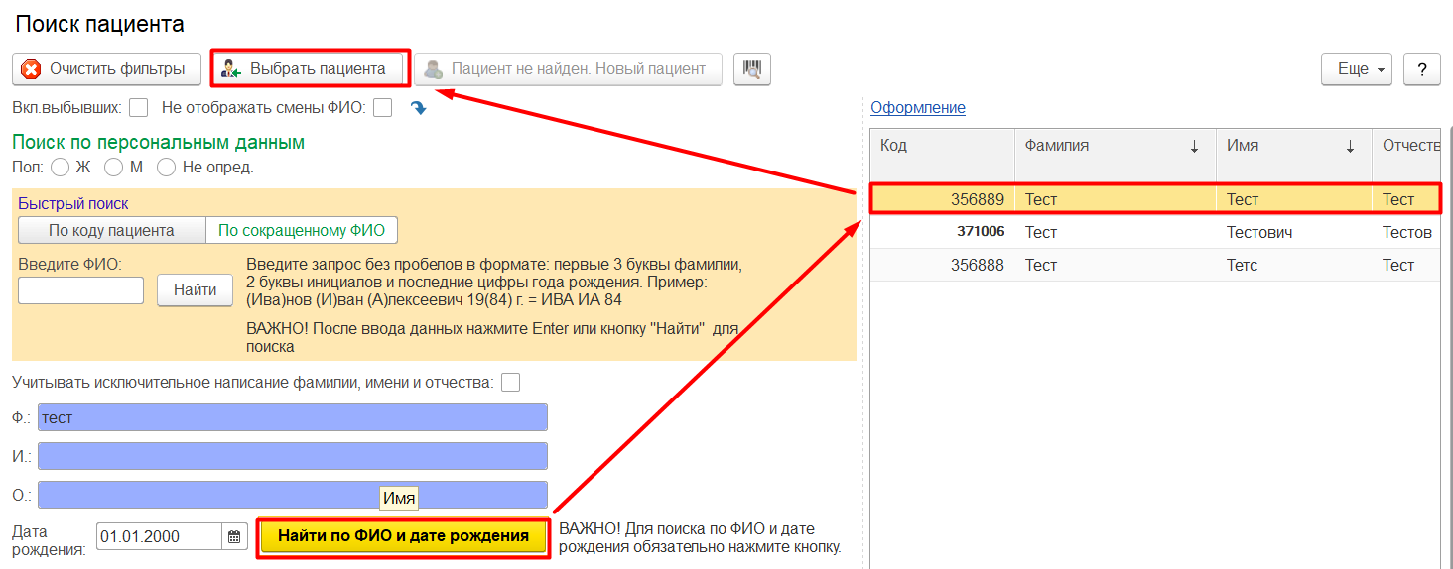Enable the Вкл.выбывших checkbox
This screenshot has width=1453, height=569.
[x=139, y=107]
